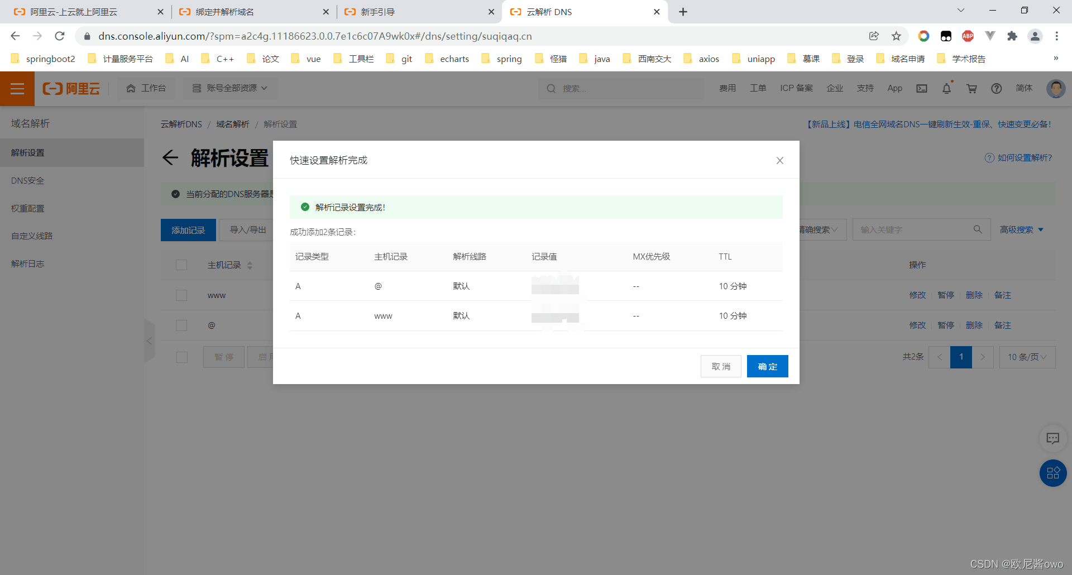The image size is (1072, 575).
Task: Open the 域名解析 breadcrumb link
Action: coord(232,124)
